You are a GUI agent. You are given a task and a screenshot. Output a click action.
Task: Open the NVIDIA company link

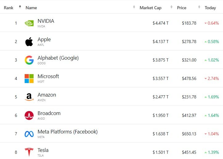coord(46,21)
